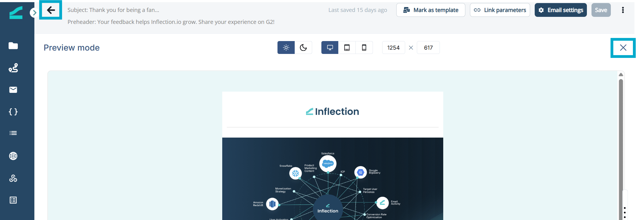Click the Preview mode heading
This screenshot has width=636, height=220.
[x=72, y=47]
